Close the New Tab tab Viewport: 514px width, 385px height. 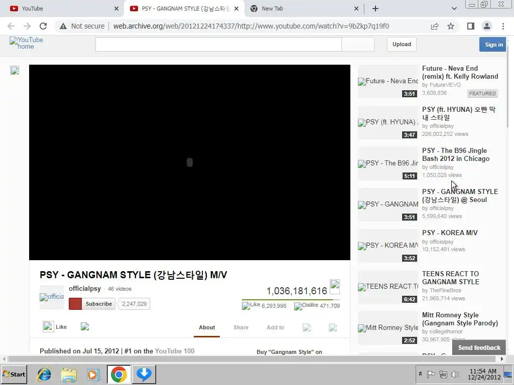tap(356, 9)
